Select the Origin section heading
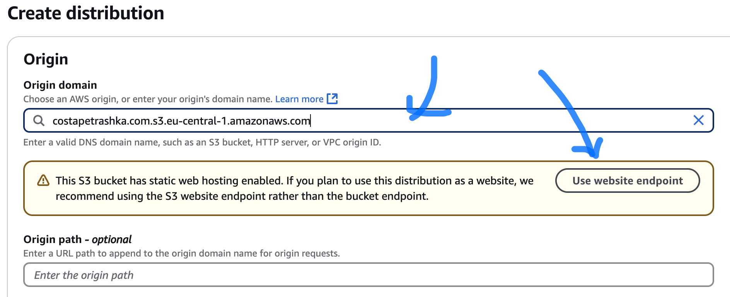The width and height of the screenshot is (730, 297). tap(46, 59)
